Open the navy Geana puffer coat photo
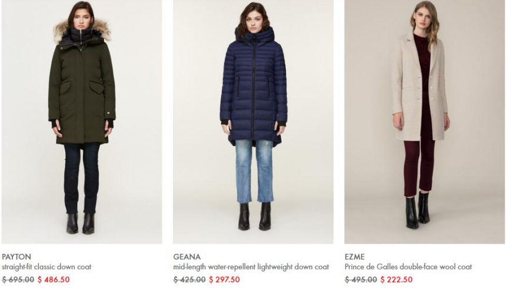This screenshot has height=288, width=506. (254, 122)
